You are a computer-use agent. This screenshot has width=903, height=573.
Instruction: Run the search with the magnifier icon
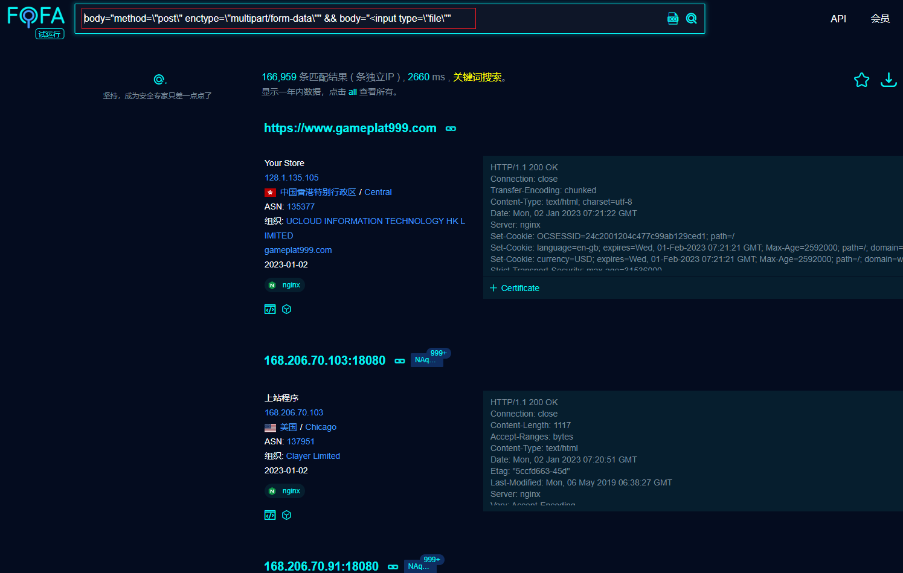[692, 19]
